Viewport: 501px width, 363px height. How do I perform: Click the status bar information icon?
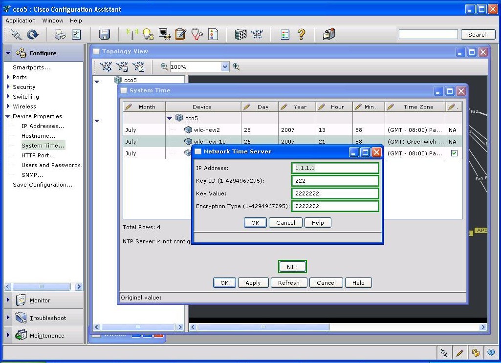[491, 352]
